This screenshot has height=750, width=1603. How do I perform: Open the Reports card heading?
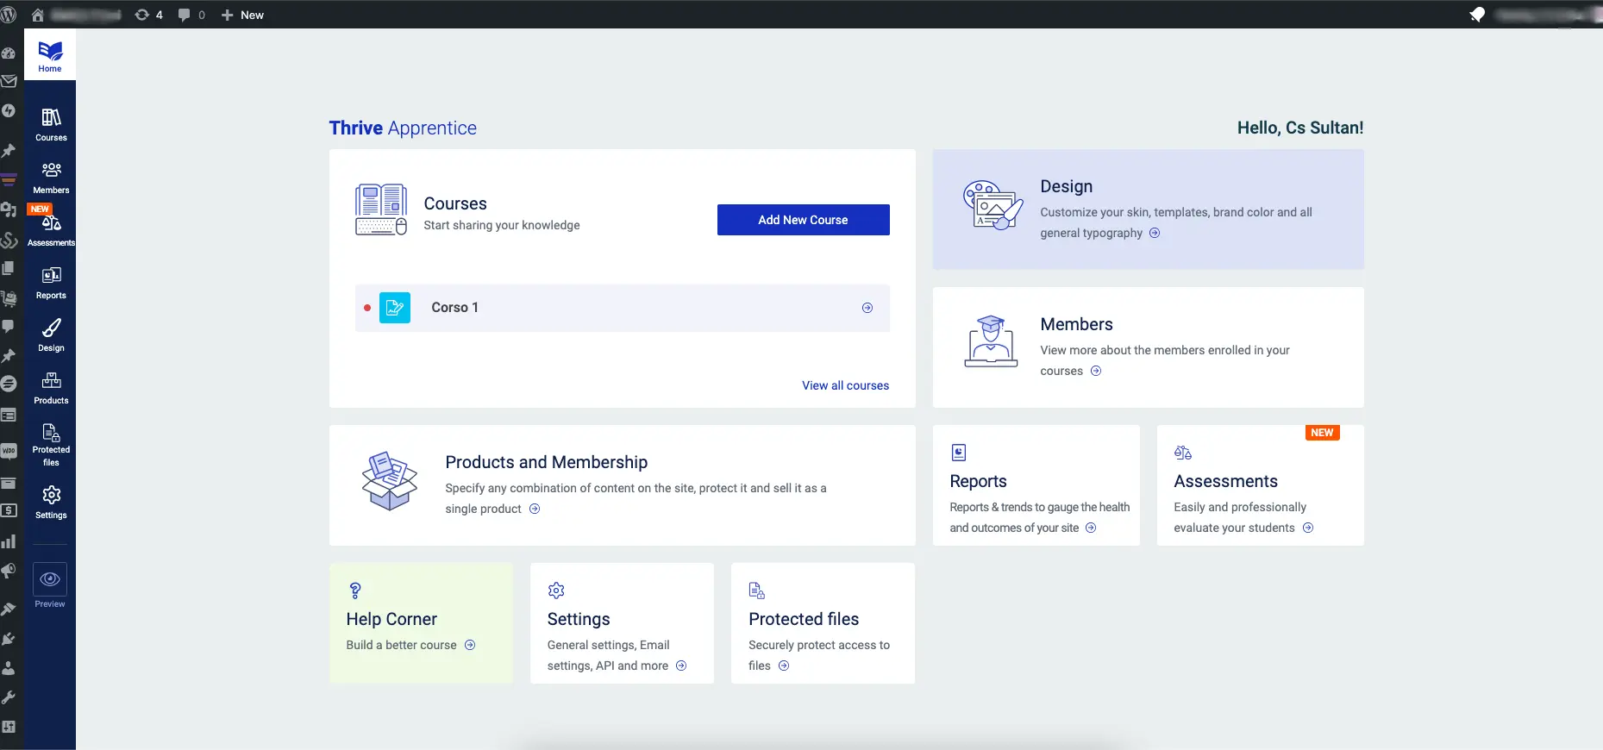[978, 481]
